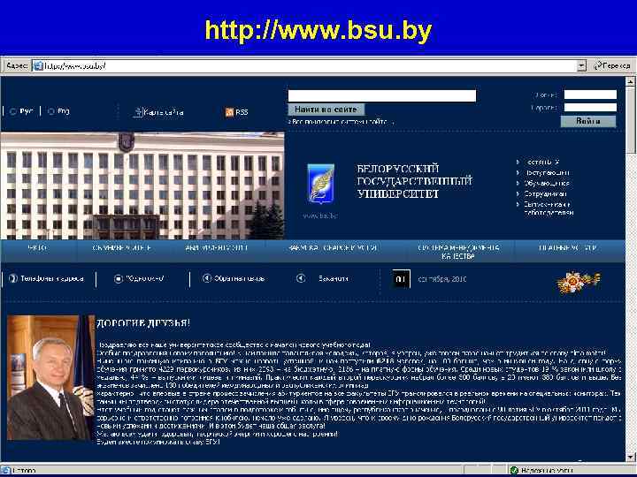Open the Телефоны и адреса link

[52, 278]
